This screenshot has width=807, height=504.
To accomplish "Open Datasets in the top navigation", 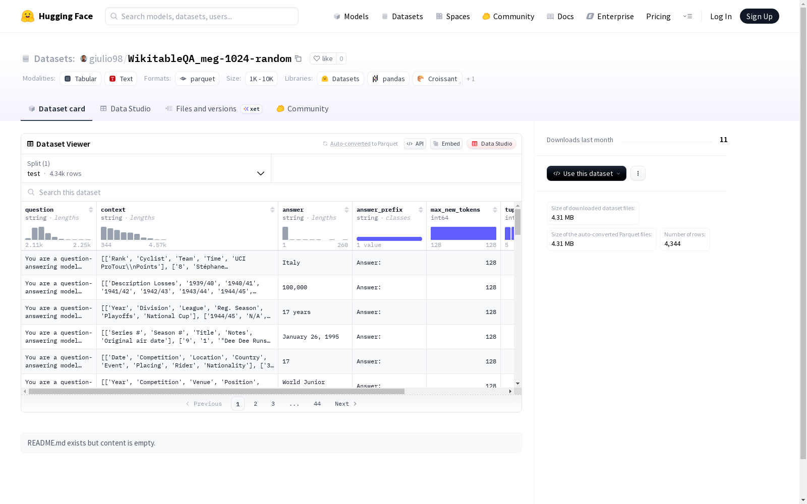I will pyautogui.click(x=402, y=16).
